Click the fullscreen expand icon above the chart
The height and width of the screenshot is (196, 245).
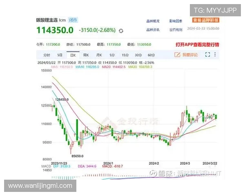point(207,55)
